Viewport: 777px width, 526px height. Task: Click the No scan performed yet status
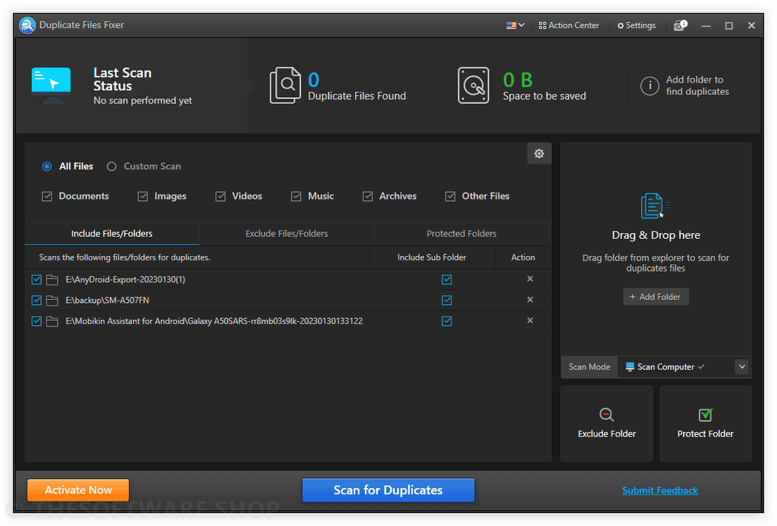[x=143, y=101]
